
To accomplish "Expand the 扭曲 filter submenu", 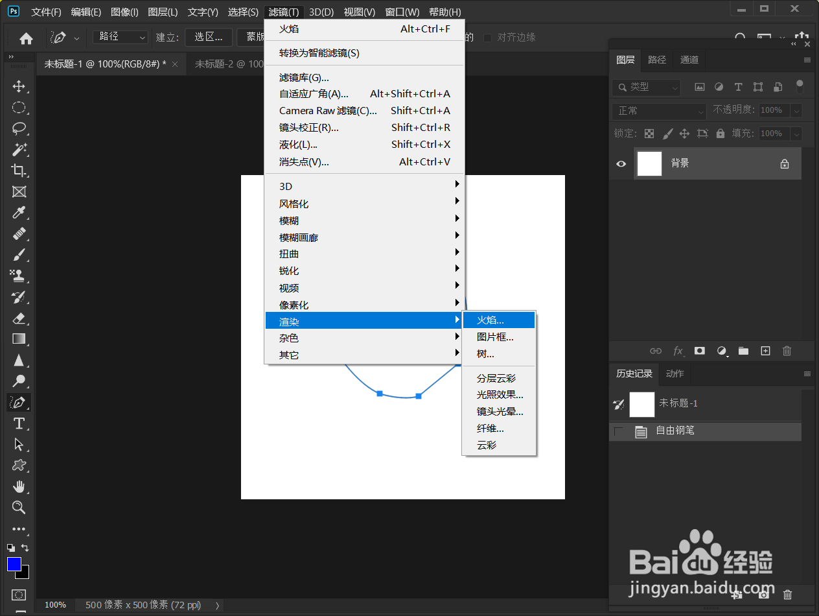I will pos(364,254).
